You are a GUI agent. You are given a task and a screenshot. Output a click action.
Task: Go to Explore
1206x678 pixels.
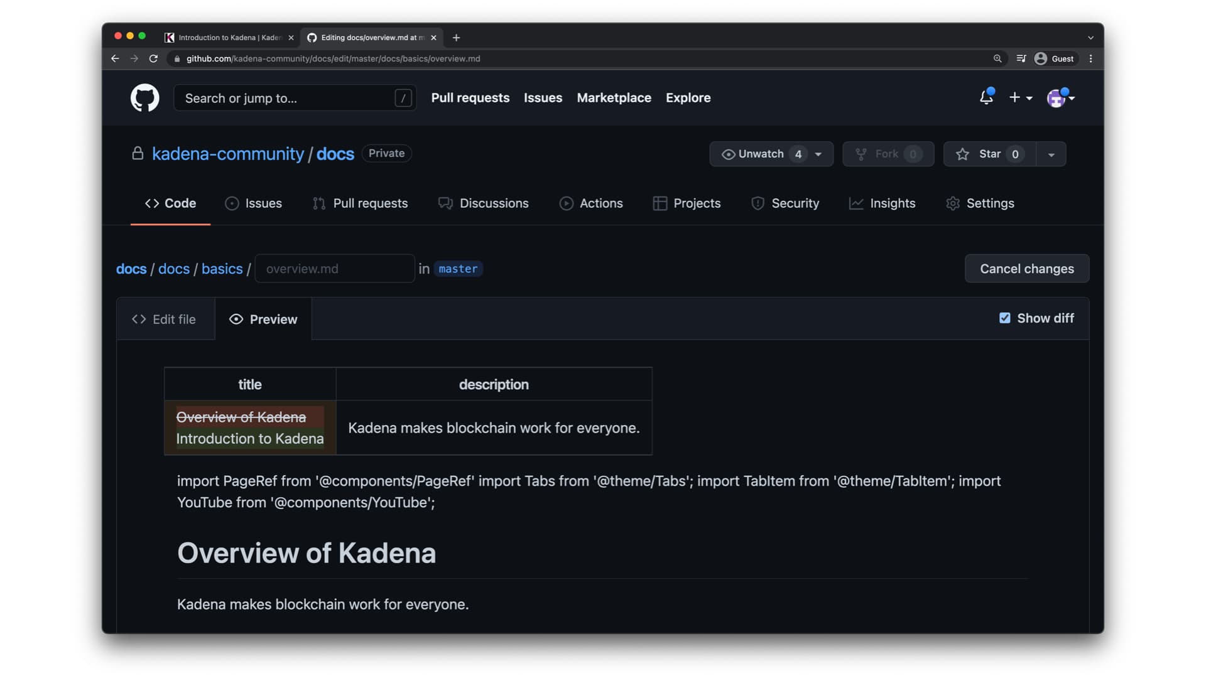pos(688,98)
